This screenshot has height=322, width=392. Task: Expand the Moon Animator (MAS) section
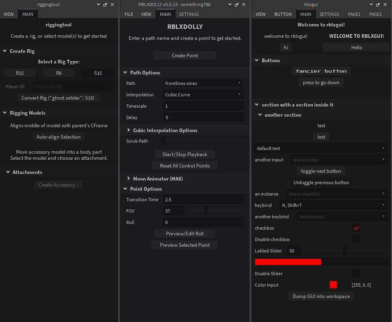tap(128, 179)
